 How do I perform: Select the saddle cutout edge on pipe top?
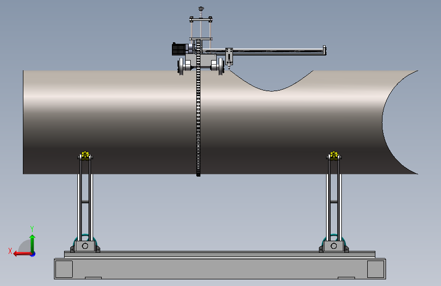point(272,91)
